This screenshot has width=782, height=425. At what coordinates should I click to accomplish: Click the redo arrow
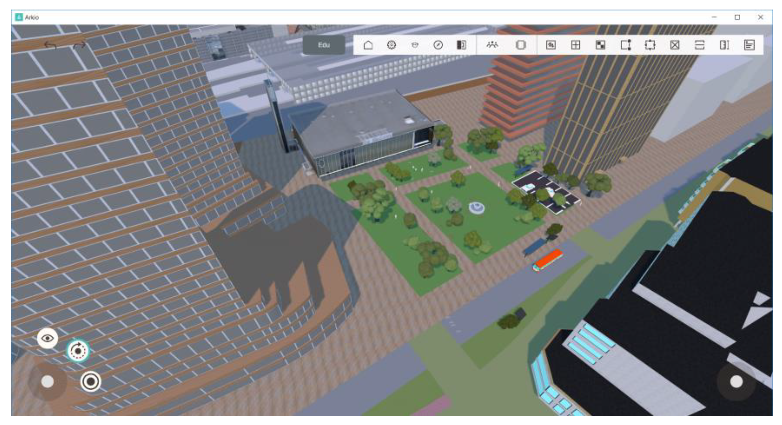pyautogui.click(x=80, y=45)
